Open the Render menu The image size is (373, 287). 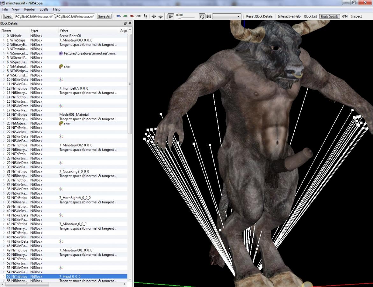[30, 9]
